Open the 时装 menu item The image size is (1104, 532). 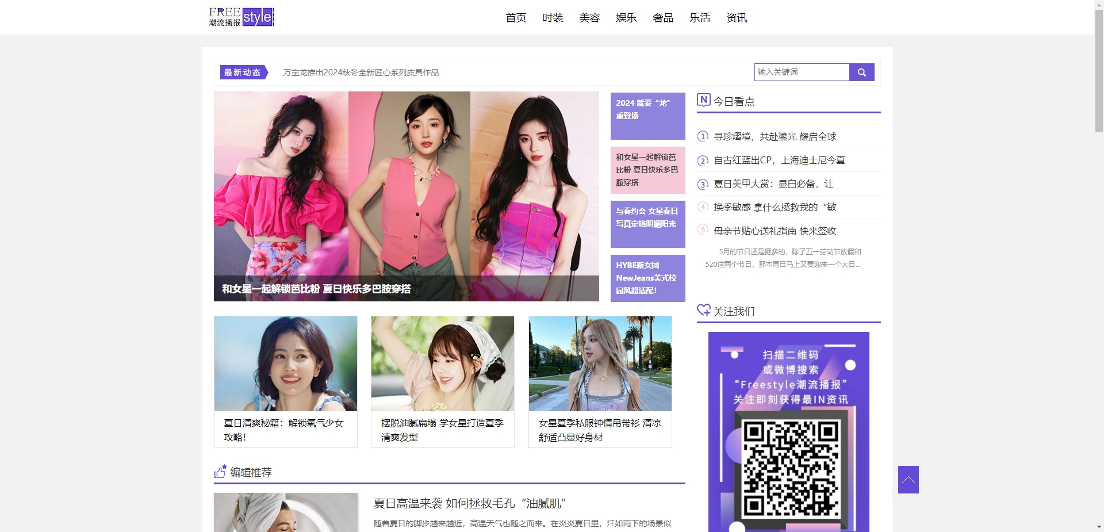click(x=553, y=18)
